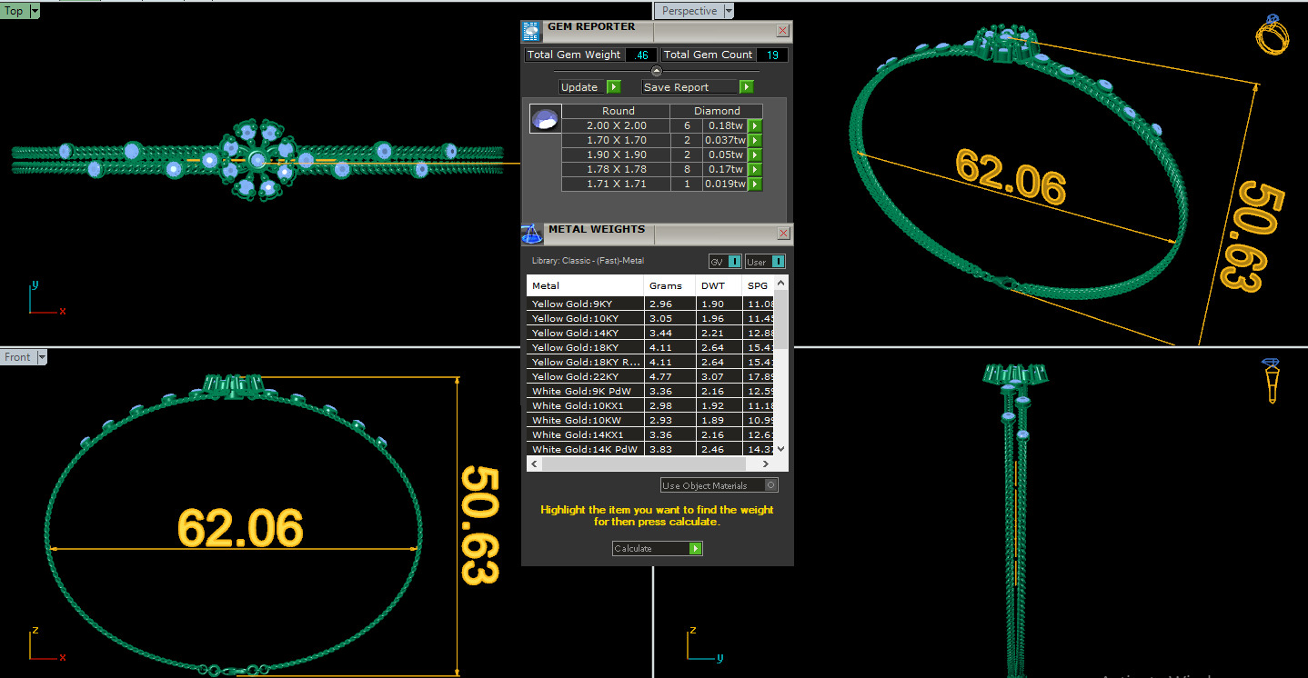Click the Metal Weights scale icon
1308x678 pixels.
[x=532, y=234]
